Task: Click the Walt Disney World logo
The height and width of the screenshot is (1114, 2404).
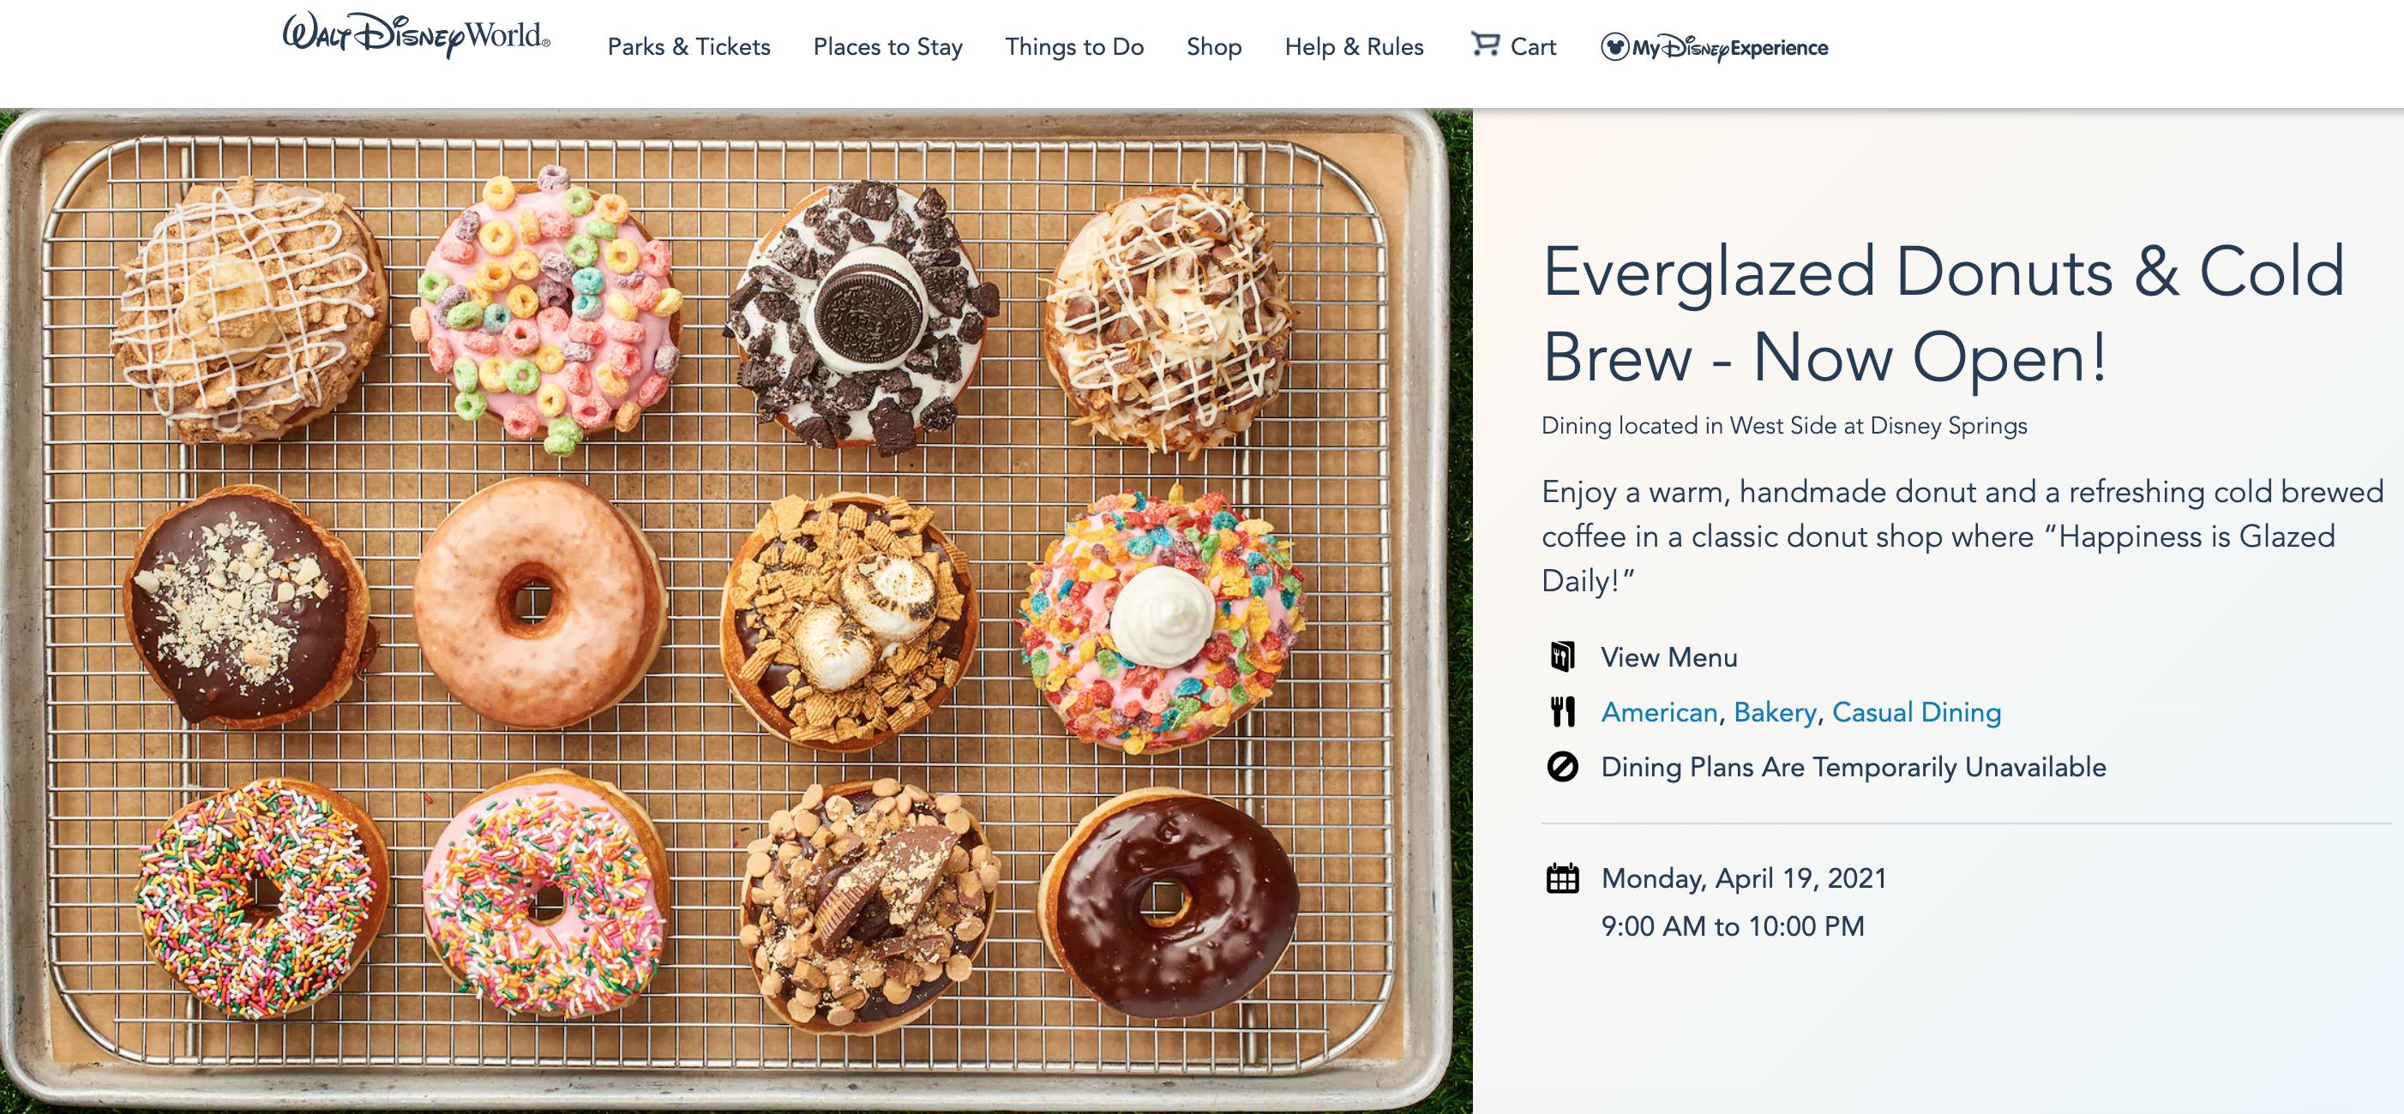Action: coord(416,35)
